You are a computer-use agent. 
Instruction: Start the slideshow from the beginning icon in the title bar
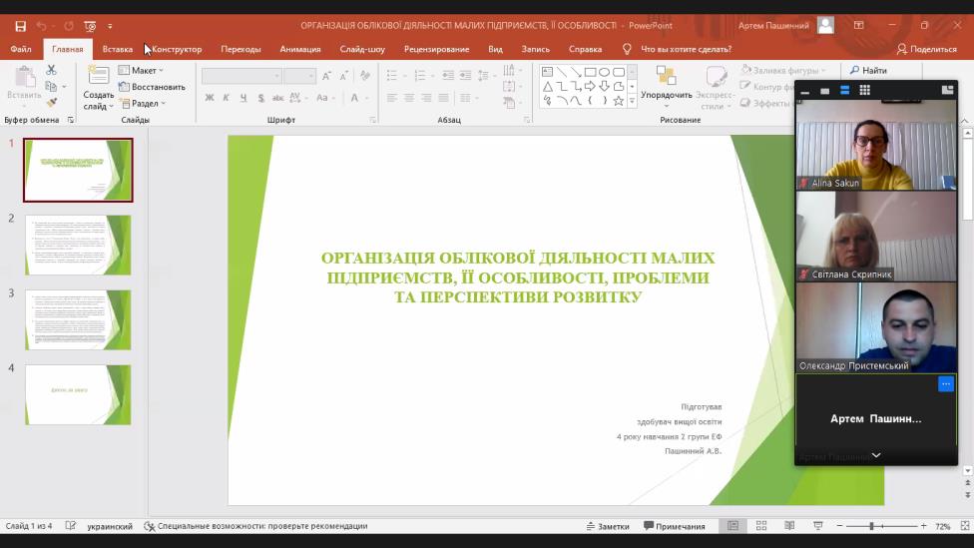pos(90,26)
